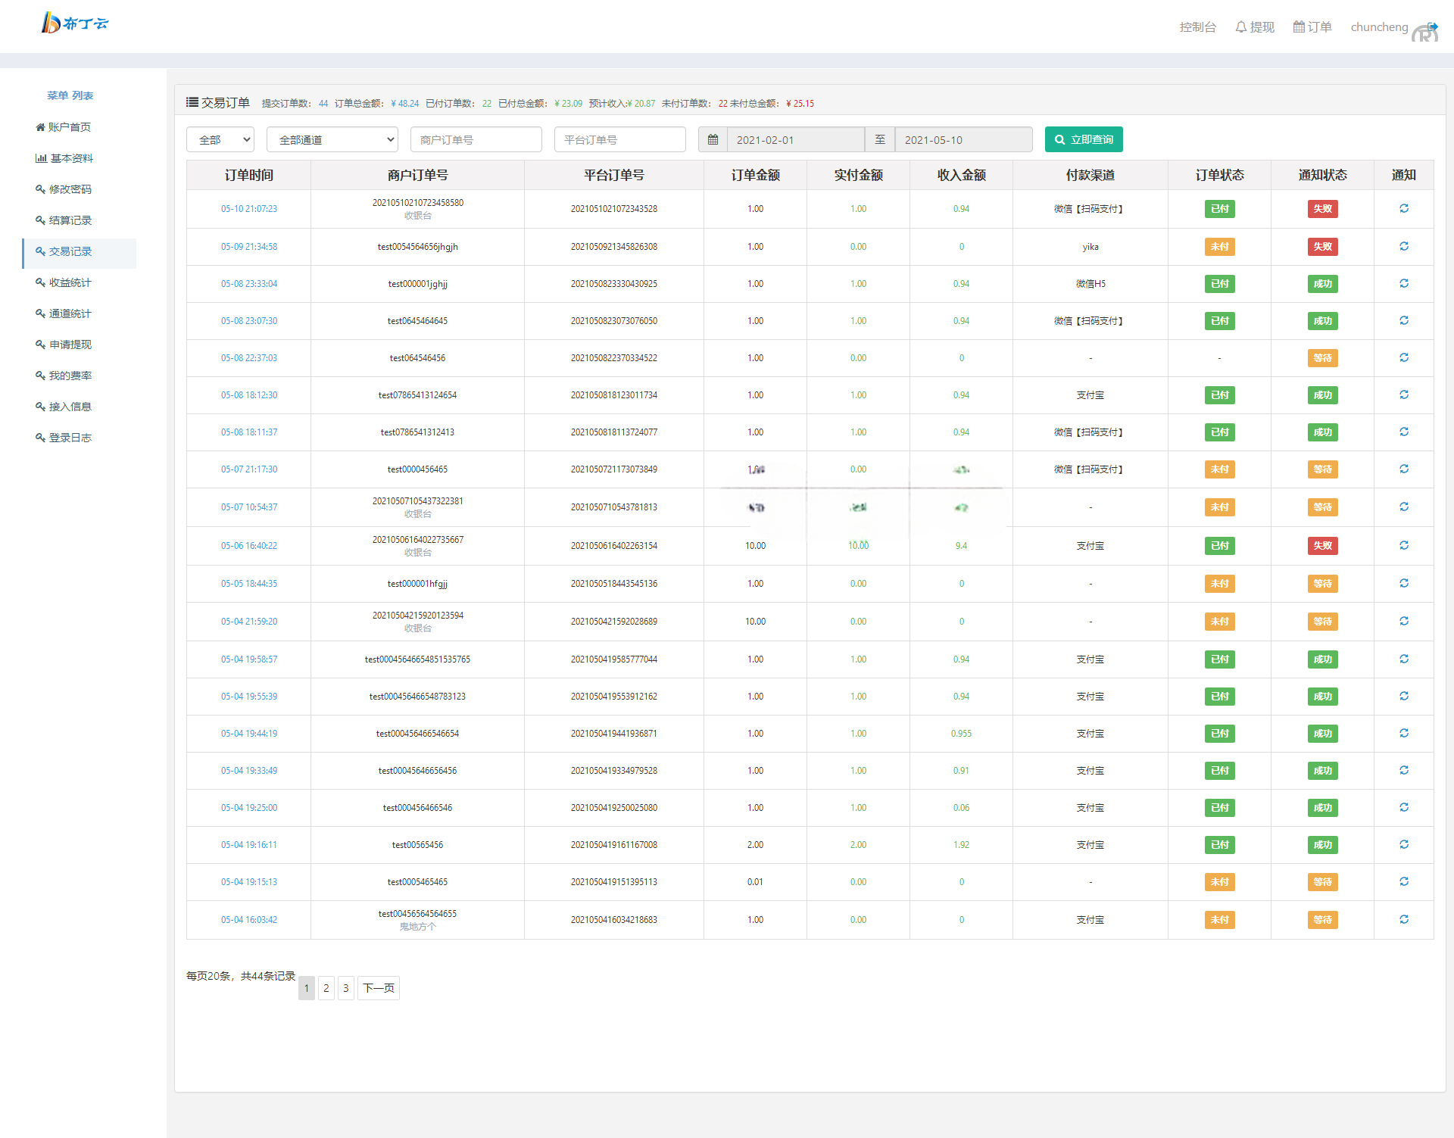Go to page 2 of results

click(326, 987)
